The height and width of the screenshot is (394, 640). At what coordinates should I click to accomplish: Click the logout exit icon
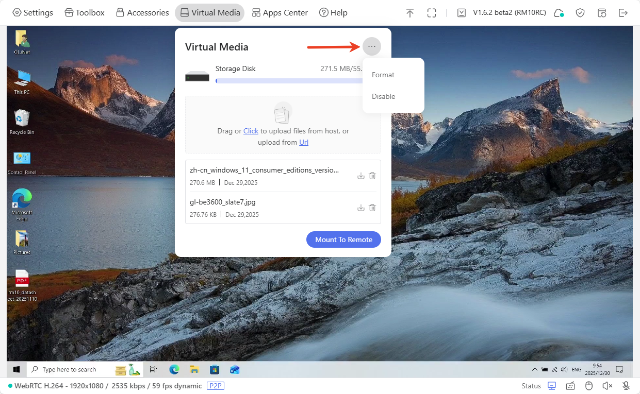click(x=623, y=13)
